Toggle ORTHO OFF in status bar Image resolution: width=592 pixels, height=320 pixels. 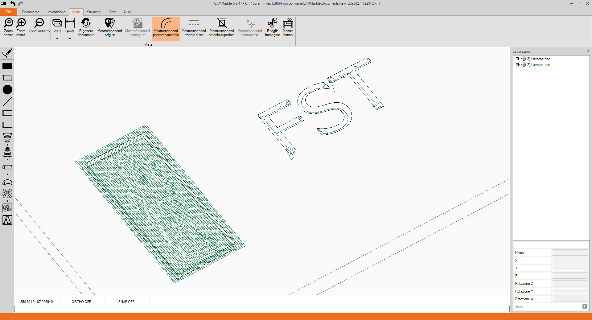pyautogui.click(x=81, y=302)
